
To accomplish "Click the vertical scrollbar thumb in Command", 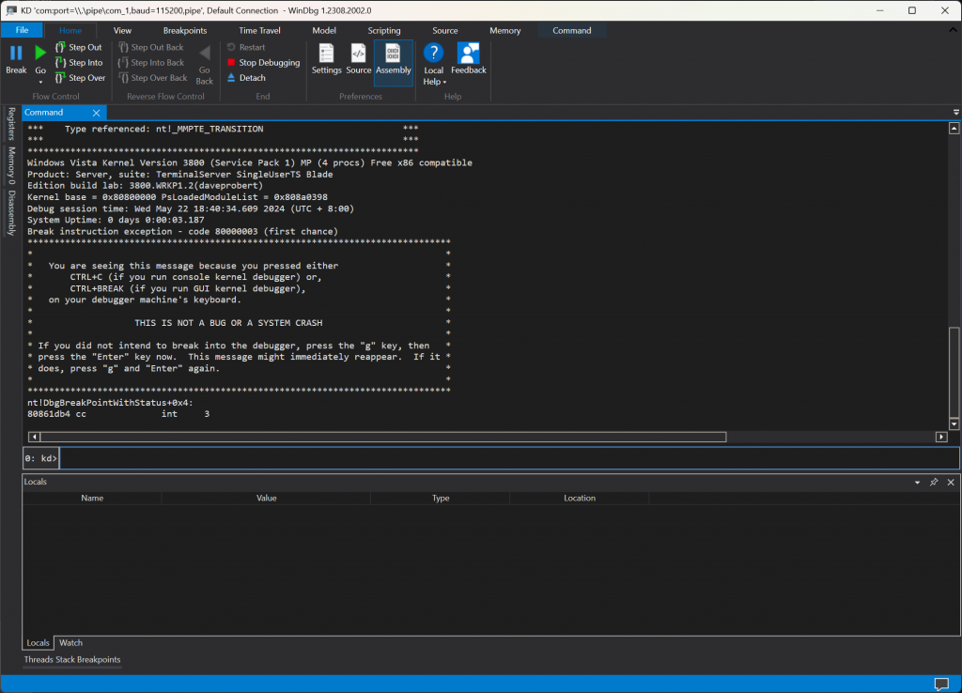I will point(954,372).
